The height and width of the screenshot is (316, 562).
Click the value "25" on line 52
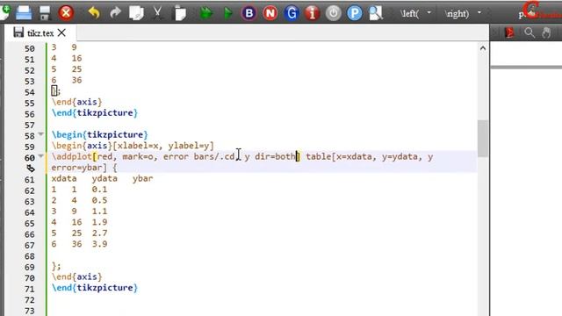pos(76,69)
